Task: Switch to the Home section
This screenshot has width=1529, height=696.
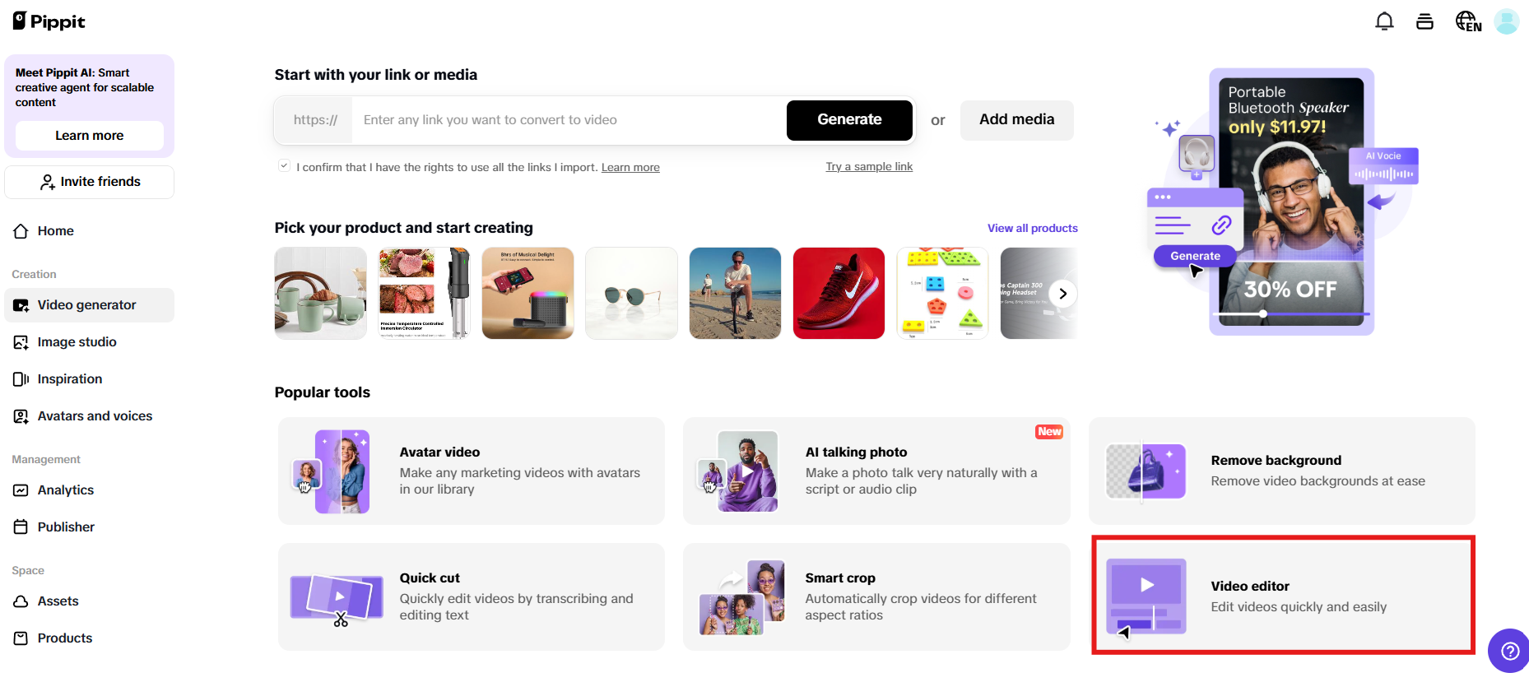Action: pos(54,230)
